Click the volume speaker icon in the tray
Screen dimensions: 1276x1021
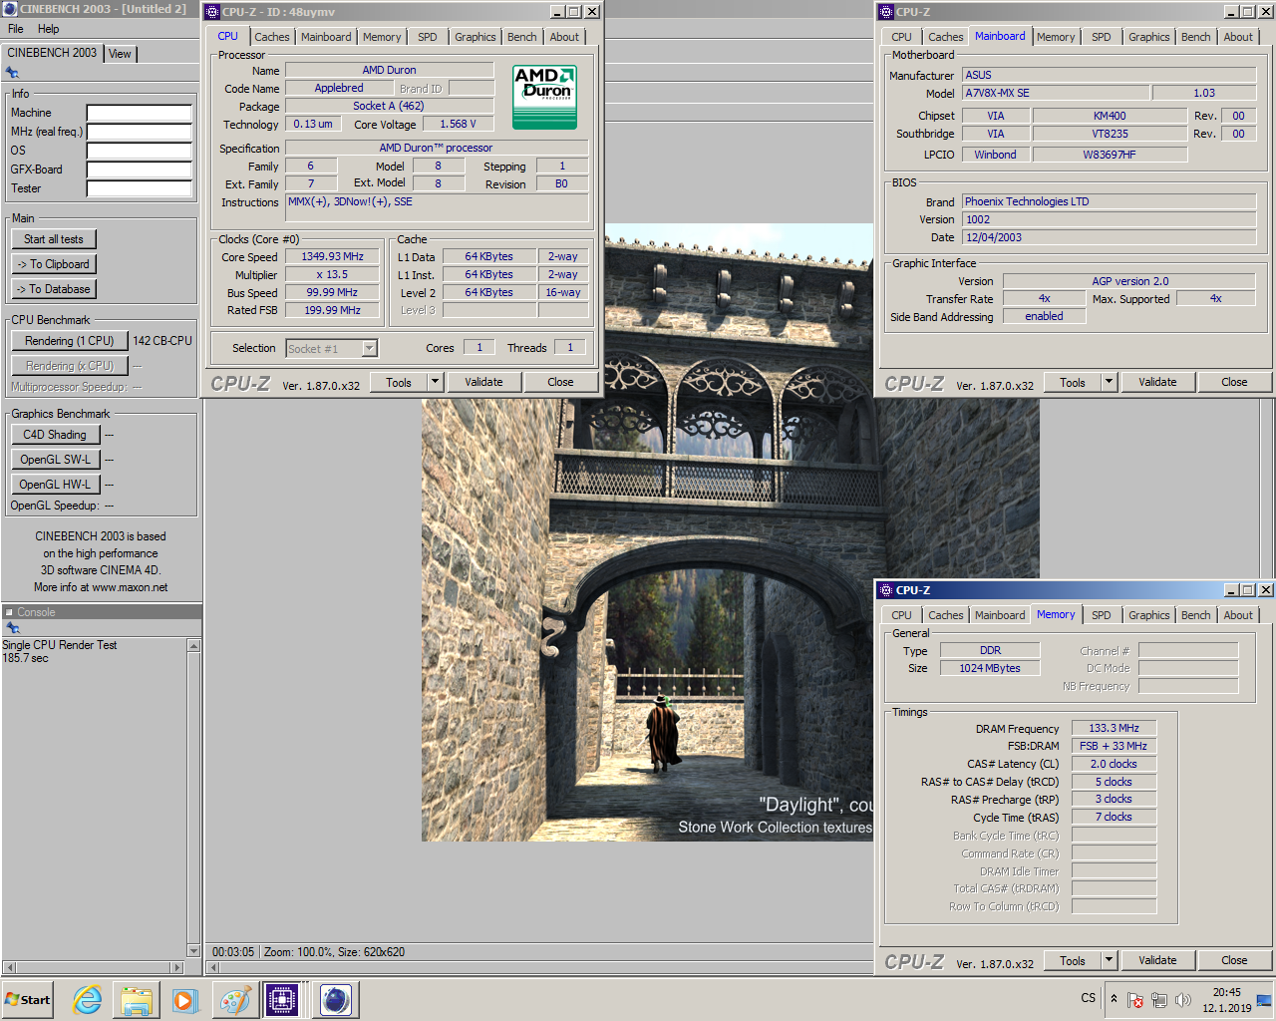(1182, 1000)
